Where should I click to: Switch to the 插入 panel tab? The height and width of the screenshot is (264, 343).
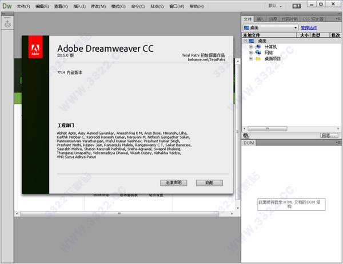[x=260, y=19]
